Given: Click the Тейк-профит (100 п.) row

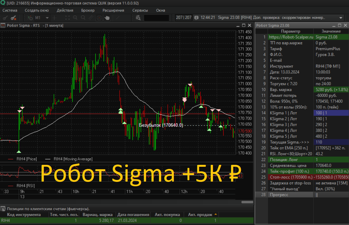Looking at the screenshot, I should point(302,171).
